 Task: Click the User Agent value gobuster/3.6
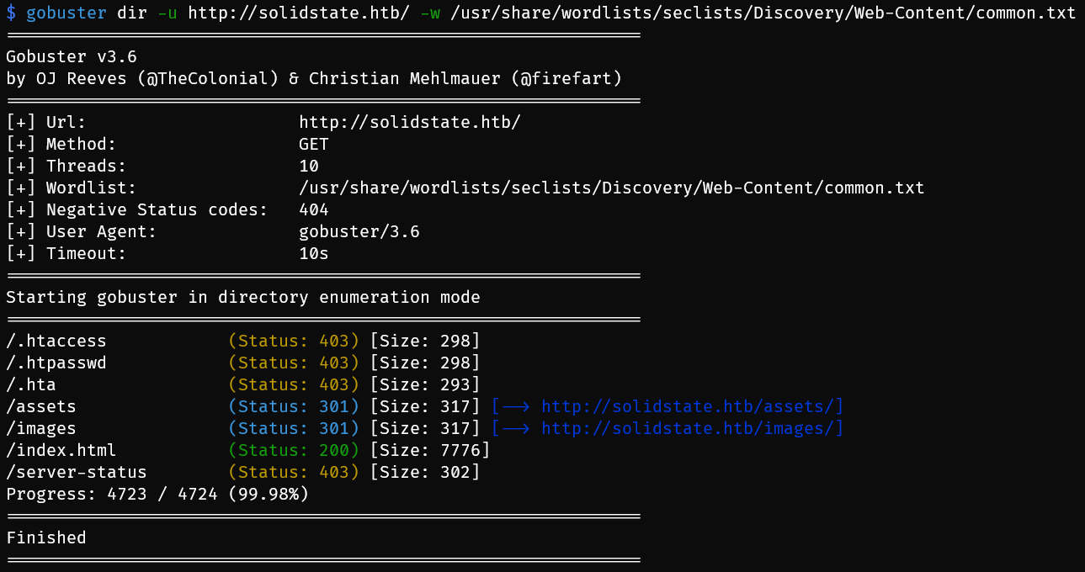359,231
